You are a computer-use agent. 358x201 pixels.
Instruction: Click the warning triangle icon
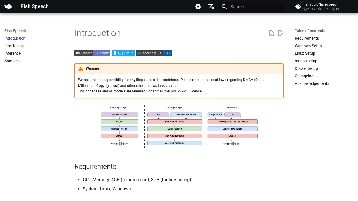[81, 69]
